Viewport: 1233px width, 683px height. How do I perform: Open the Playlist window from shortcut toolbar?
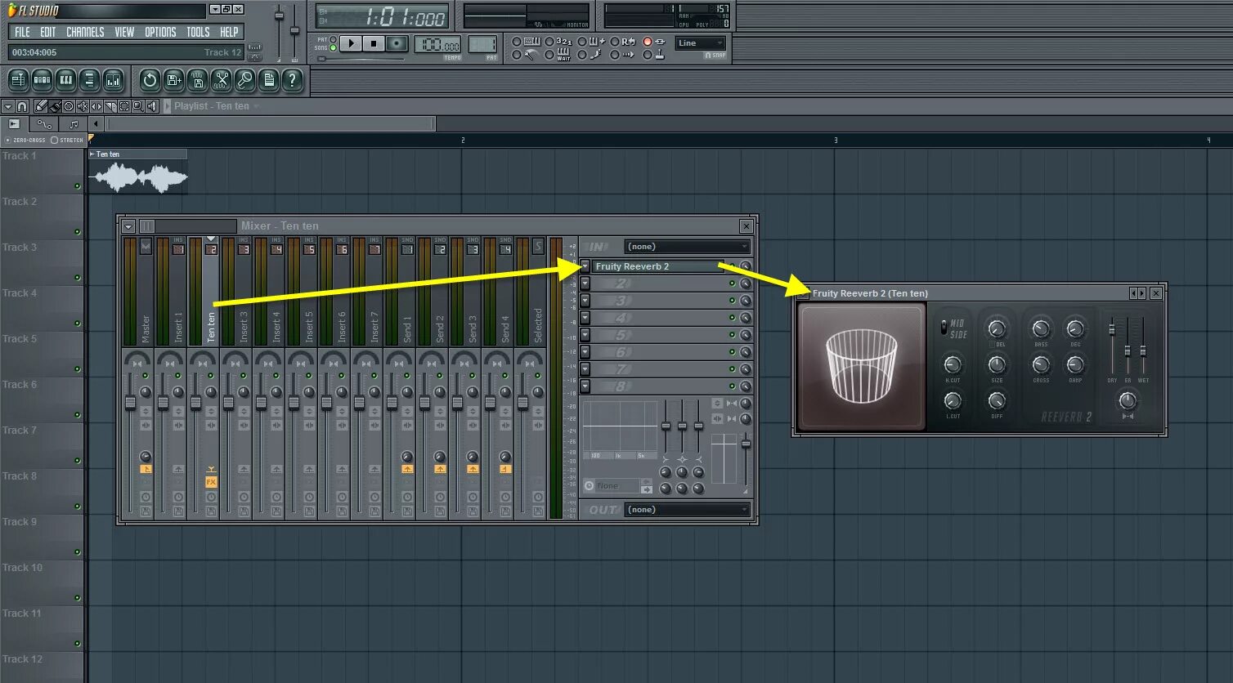click(18, 80)
